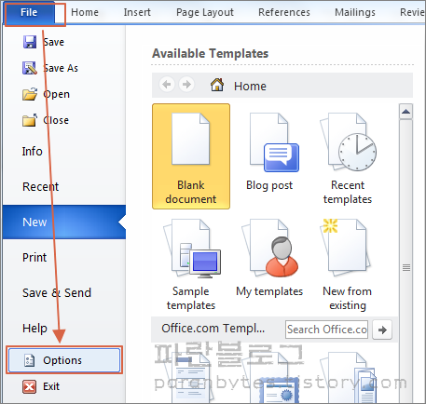The width and height of the screenshot is (426, 404).
Task: Click the red Exit X icon
Action: (30, 386)
